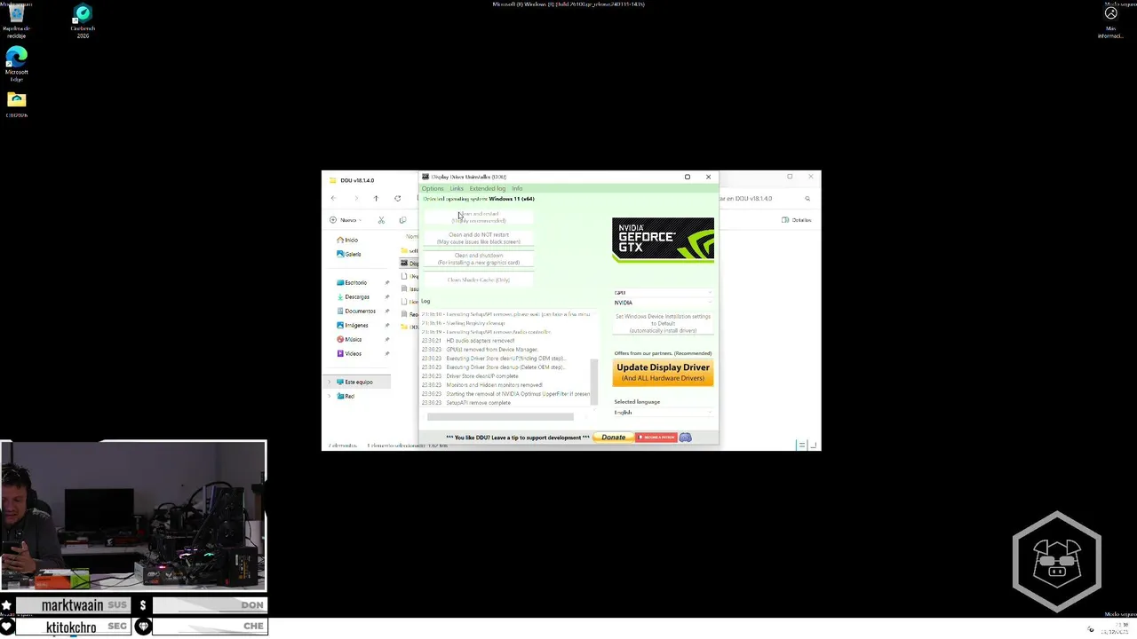Viewport: 1137px width, 639px height.
Task: Open the Options menu in DDU
Action: pyautogui.click(x=433, y=188)
